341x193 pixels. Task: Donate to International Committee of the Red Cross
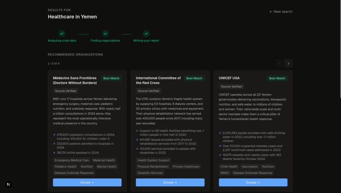tap(170, 182)
